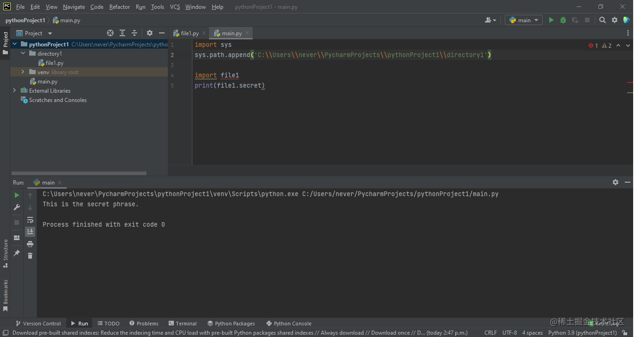
Task: Open the Refactor menu
Action: pos(119,6)
